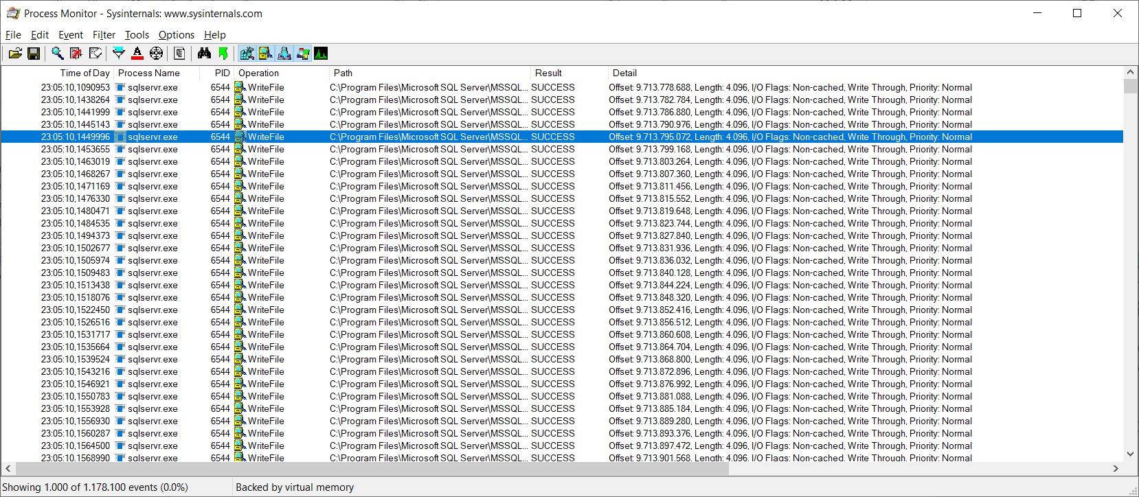Image resolution: width=1139 pixels, height=497 pixels.
Task: Click the WriteFile icon in row 23:05:10,1438264
Action: [240, 100]
